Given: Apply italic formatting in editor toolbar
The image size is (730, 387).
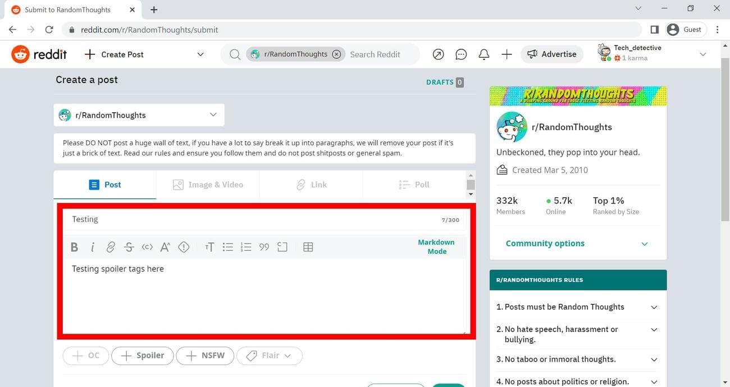Looking at the screenshot, I should (x=93, y=247).
